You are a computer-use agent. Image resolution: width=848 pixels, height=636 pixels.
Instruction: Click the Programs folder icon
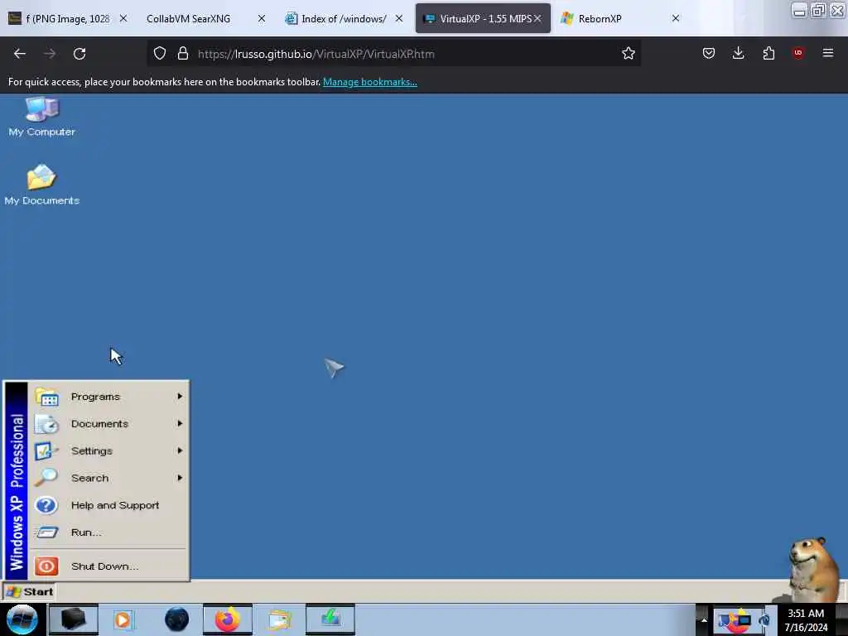click(46, 397)
